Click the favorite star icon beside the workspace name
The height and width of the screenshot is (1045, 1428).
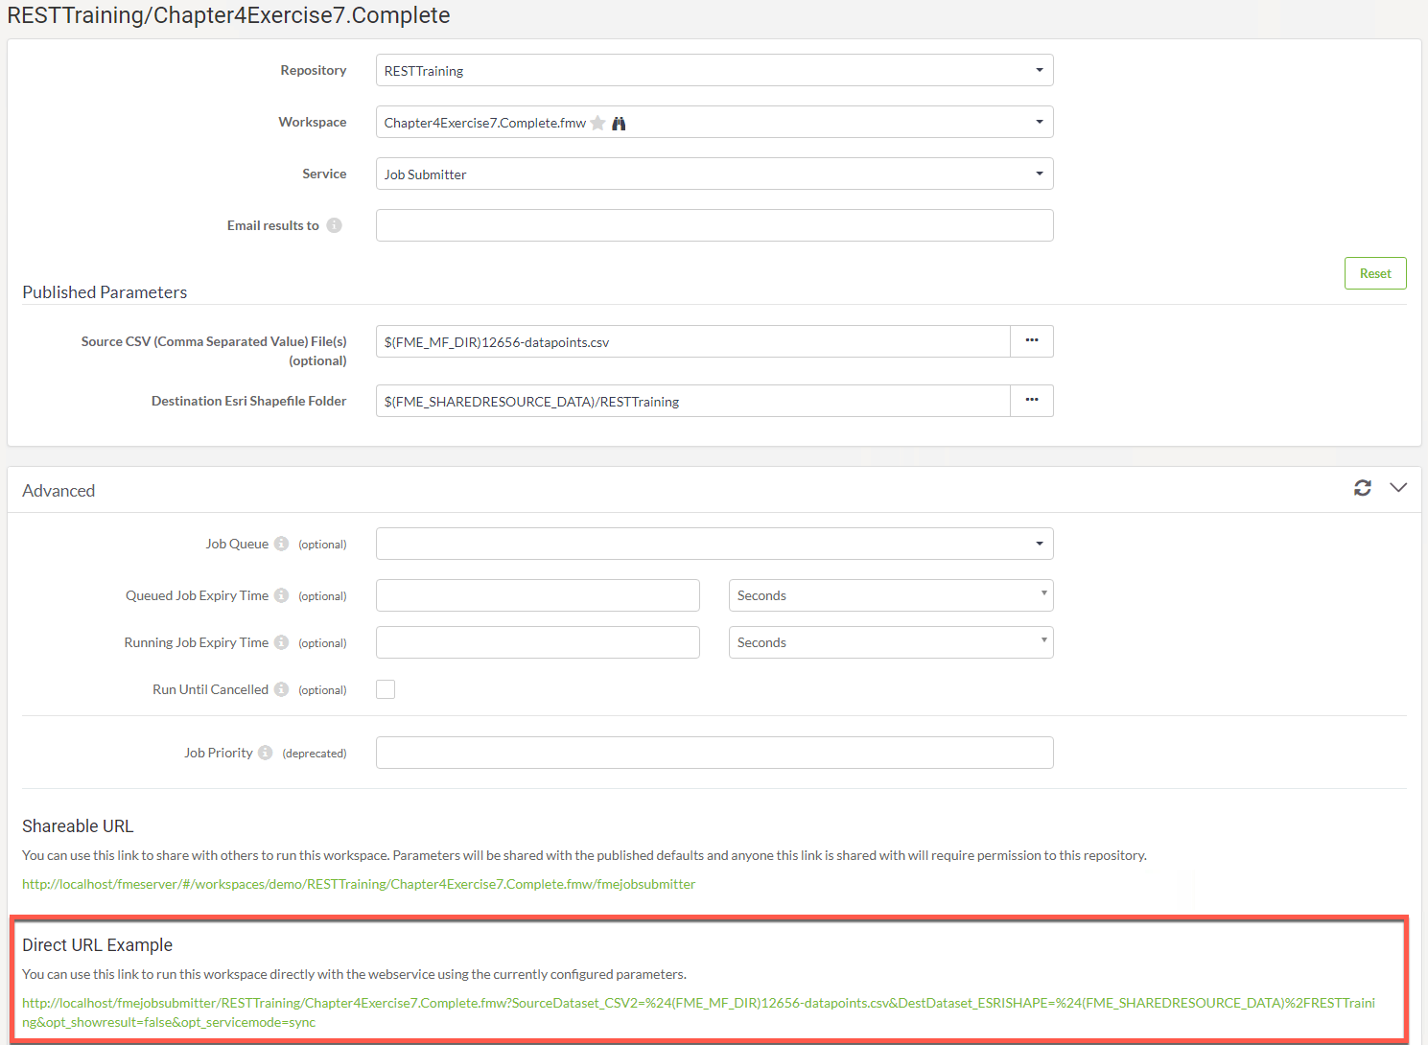[597, 123]
